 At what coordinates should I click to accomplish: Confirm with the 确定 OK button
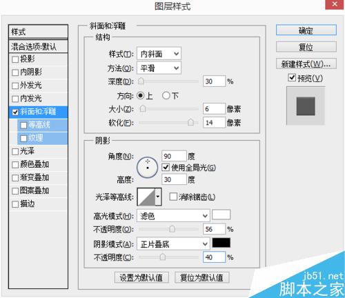tap(306, 30)
